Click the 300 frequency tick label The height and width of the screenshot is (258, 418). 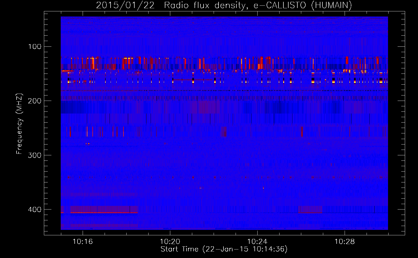pyautogui.click(x=35, y=155)
